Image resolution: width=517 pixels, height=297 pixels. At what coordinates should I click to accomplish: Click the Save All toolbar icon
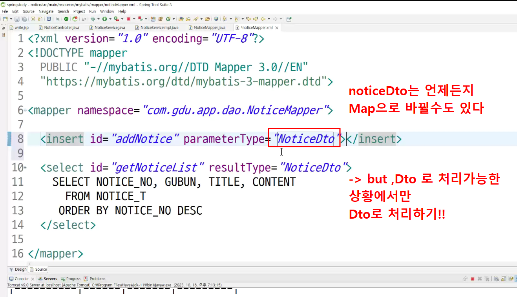click(24, 19)
